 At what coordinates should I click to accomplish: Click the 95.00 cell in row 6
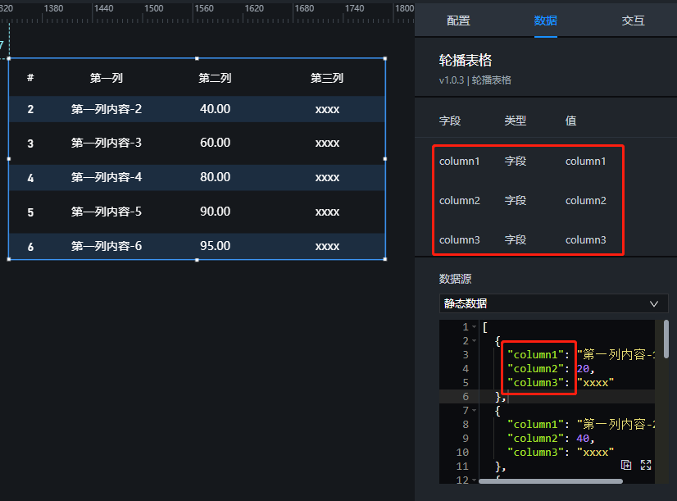click(215, 246)
